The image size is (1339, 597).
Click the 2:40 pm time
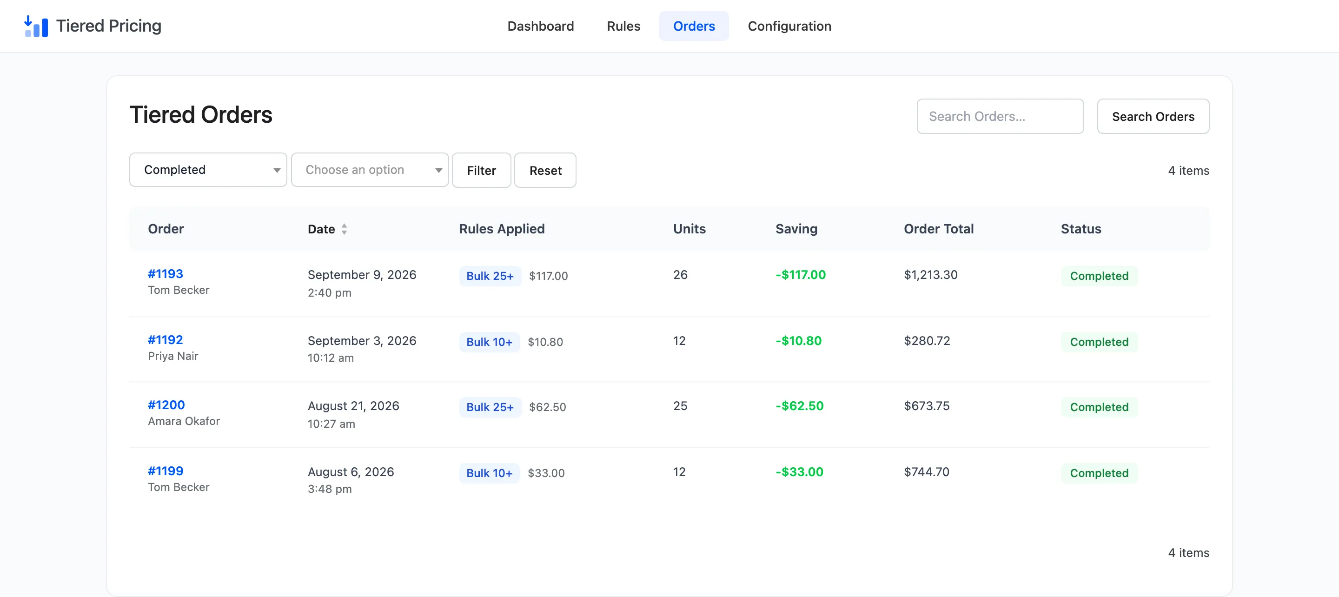pyautogui.click(x=330, y=293)
